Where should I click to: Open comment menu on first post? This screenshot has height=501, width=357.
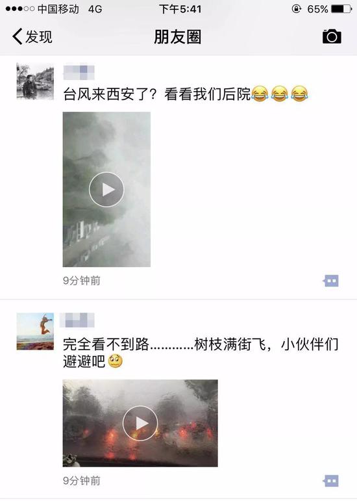(x=330, y=281)
